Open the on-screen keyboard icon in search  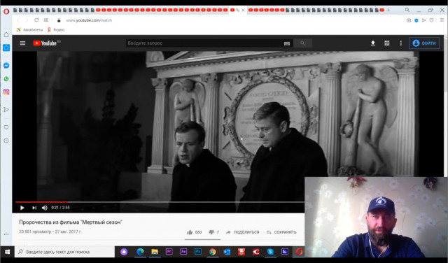(x=287, y=43)
